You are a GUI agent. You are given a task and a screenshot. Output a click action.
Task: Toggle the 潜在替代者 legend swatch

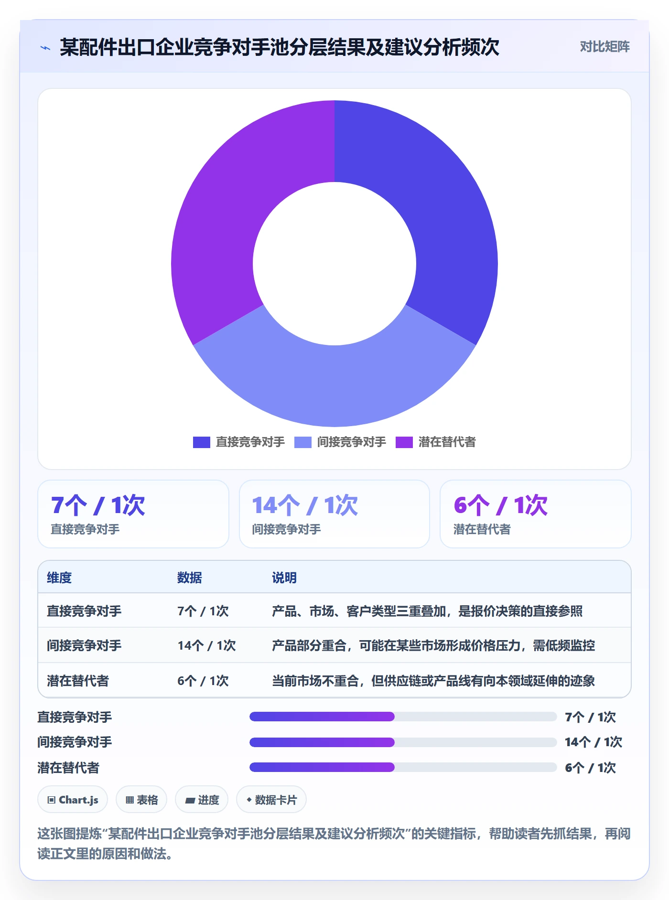click(x=404, y=442)
